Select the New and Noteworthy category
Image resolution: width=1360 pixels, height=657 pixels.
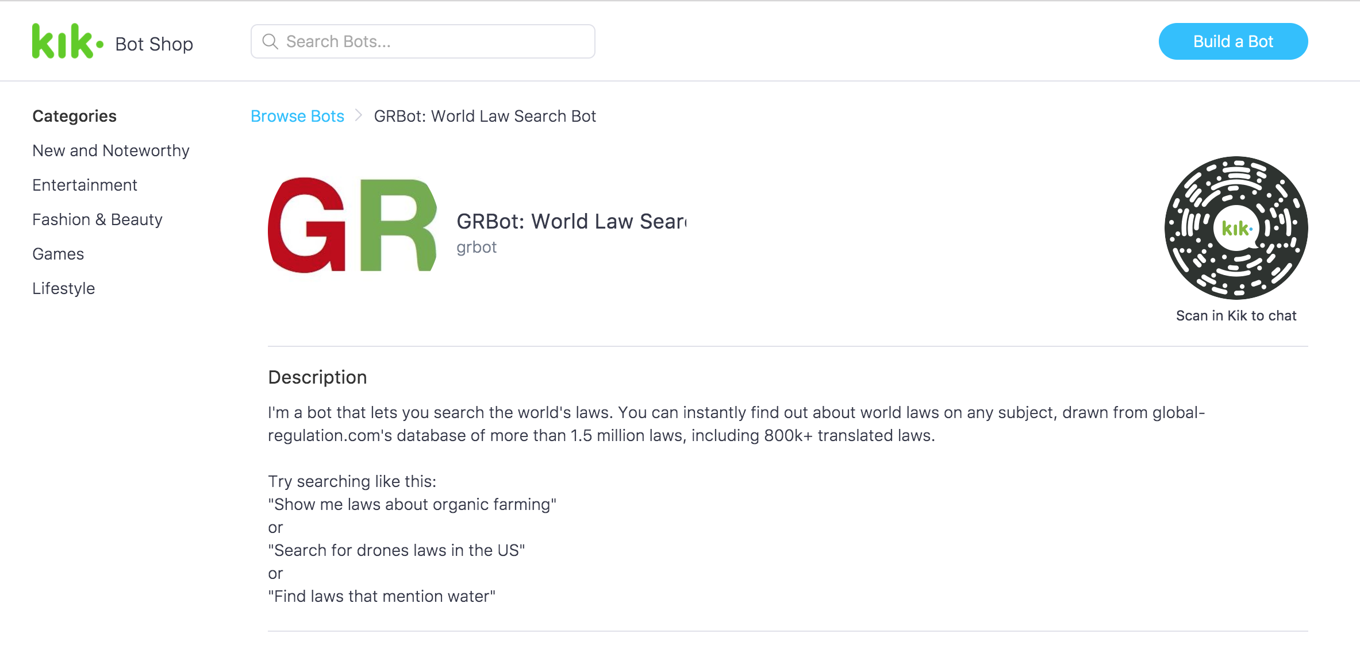pyautogui.click(x=111, y=150)
